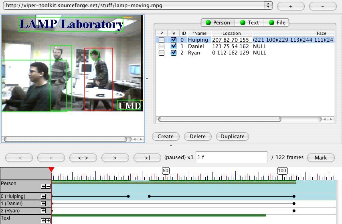Click the 100 frame label on timeline ruler

click(282, 171)
